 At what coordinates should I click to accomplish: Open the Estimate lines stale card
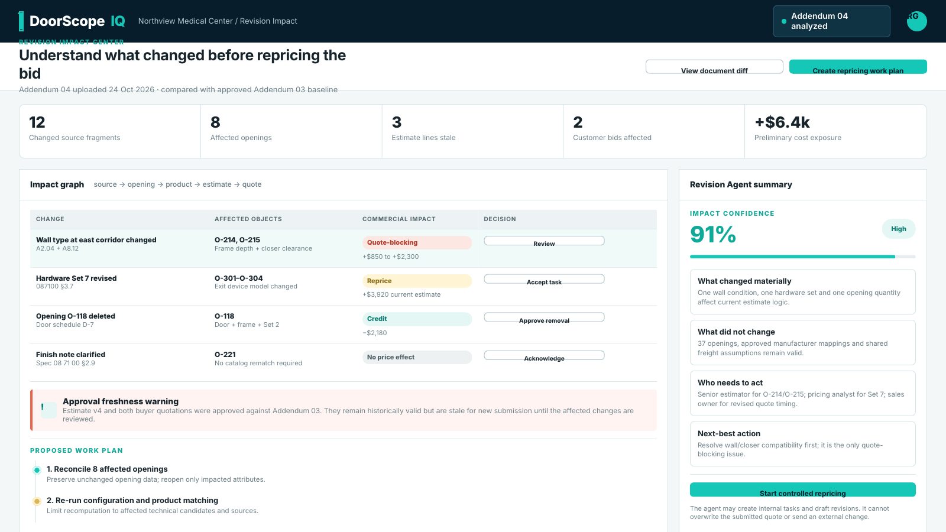pos(472,131)
